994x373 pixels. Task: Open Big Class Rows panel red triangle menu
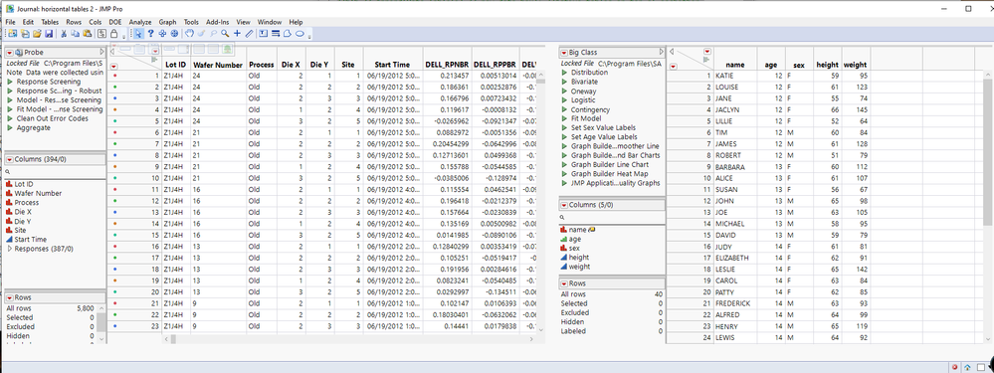click(x=563, y=283)
